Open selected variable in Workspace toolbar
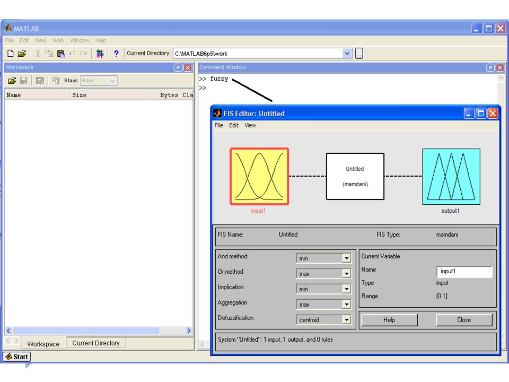The height and width of the screenshot is (382, 509). click(40, 81)
